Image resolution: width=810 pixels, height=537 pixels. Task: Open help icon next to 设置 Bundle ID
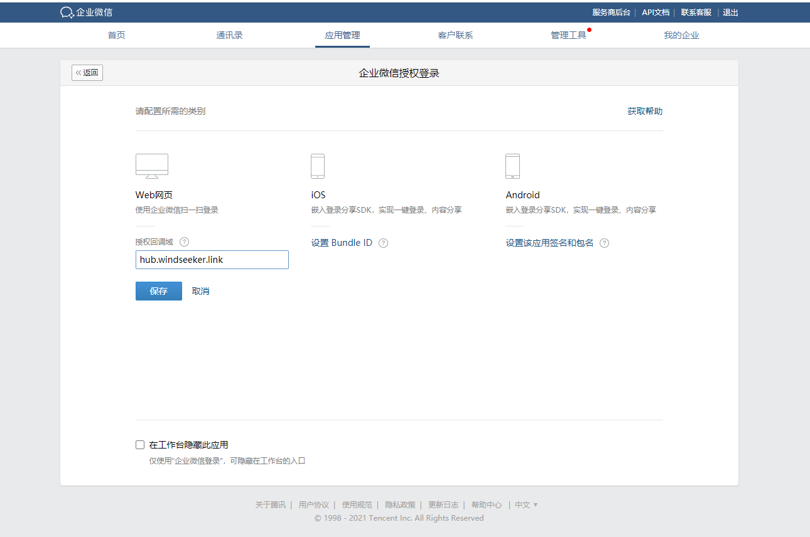pos(383,243)
